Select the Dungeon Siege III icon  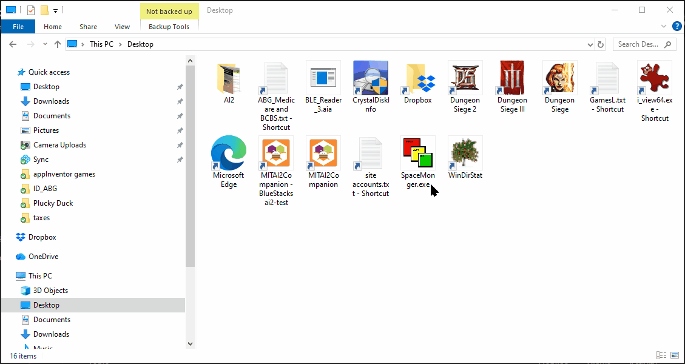point(512,78)
